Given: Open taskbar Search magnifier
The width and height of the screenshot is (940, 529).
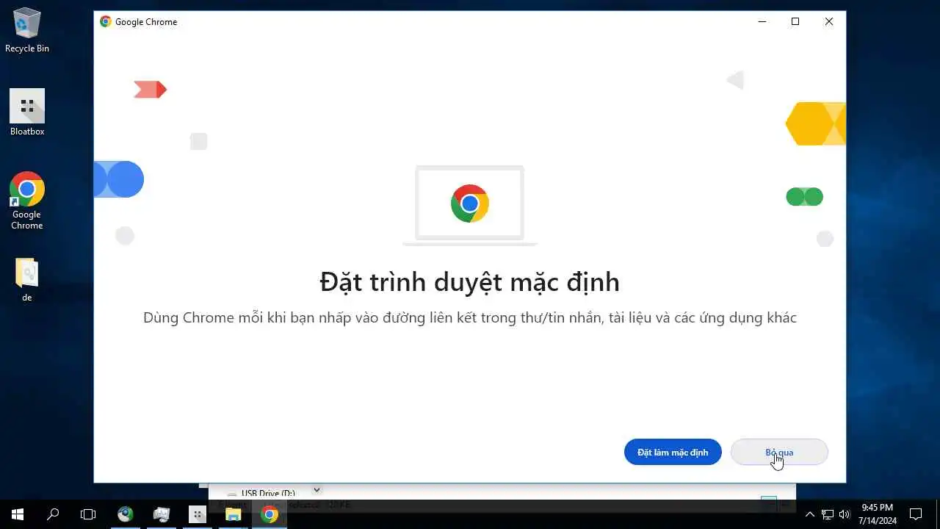Looking at the screenshot, I should (x=53, y=514).
